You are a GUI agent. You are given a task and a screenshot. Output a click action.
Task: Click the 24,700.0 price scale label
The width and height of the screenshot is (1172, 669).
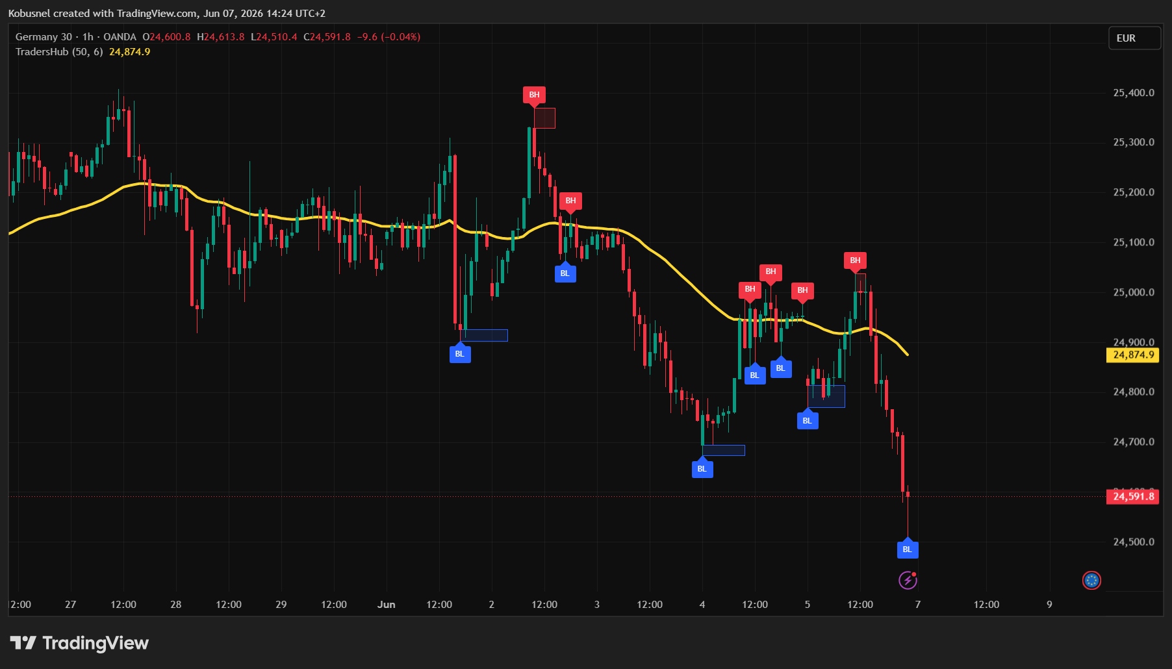pos(1134,442)
